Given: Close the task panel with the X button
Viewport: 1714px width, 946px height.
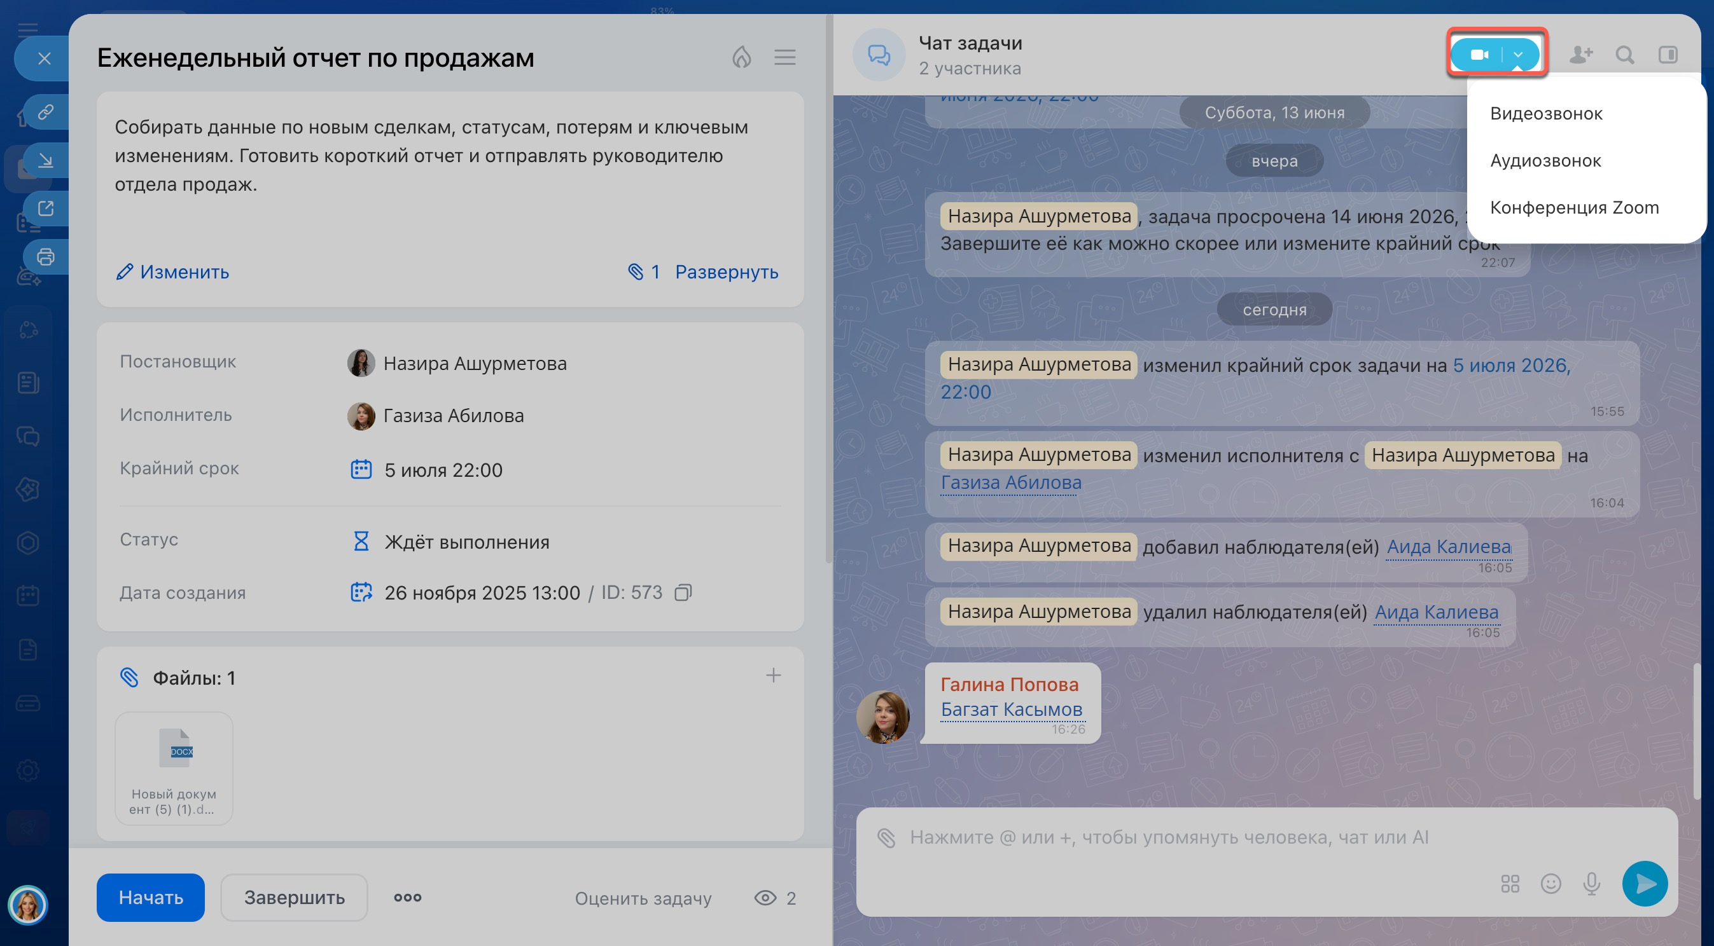Looking at the screenshot, I should [44, 58].
